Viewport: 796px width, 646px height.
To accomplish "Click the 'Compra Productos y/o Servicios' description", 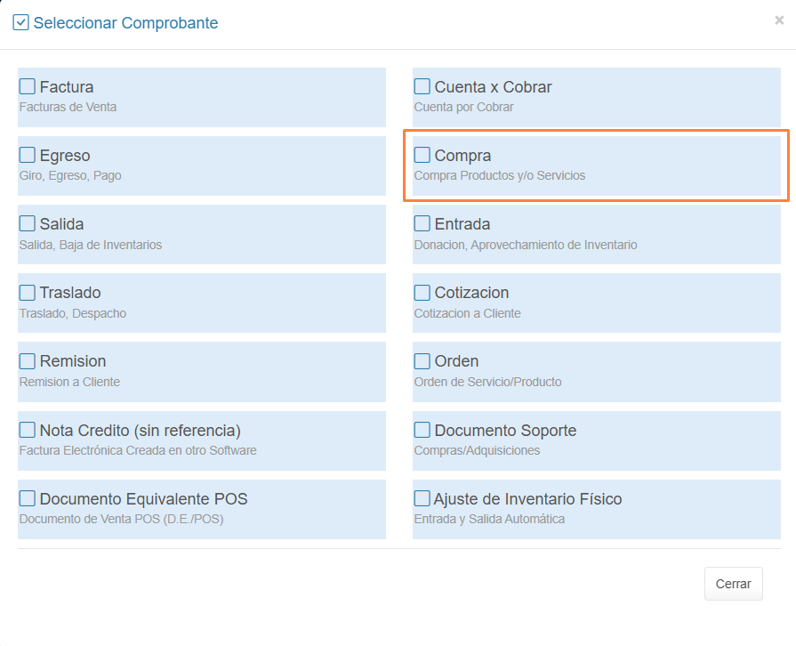I will [x=500, y=175].
